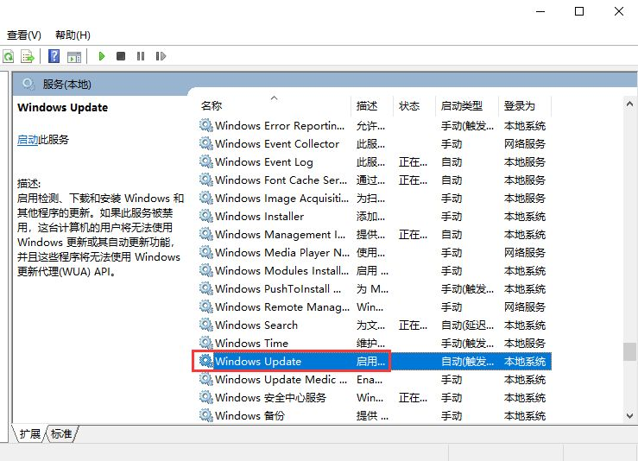Toggle the action pane toolbar icon
Screen dimensions: 638x461
(74, 56)
